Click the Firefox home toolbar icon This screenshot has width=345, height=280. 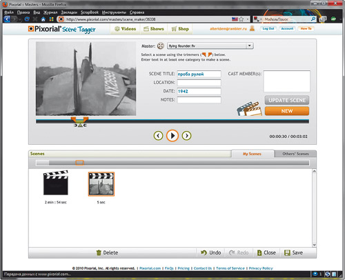click(x=43, y=19)
